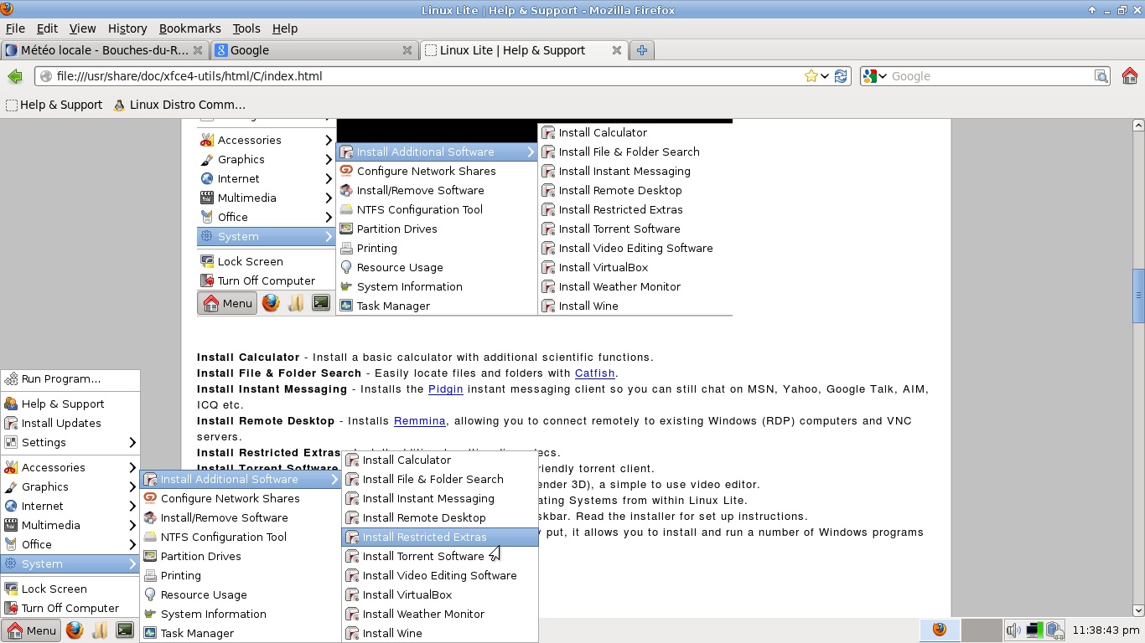Open the Firefox History menu

(127, 28)
